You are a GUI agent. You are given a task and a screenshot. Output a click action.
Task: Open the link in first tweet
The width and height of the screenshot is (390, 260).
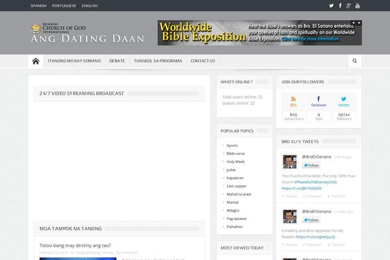[302, 188]
